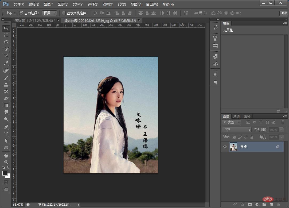
Task: Select the Move tool
Action: 6,28
